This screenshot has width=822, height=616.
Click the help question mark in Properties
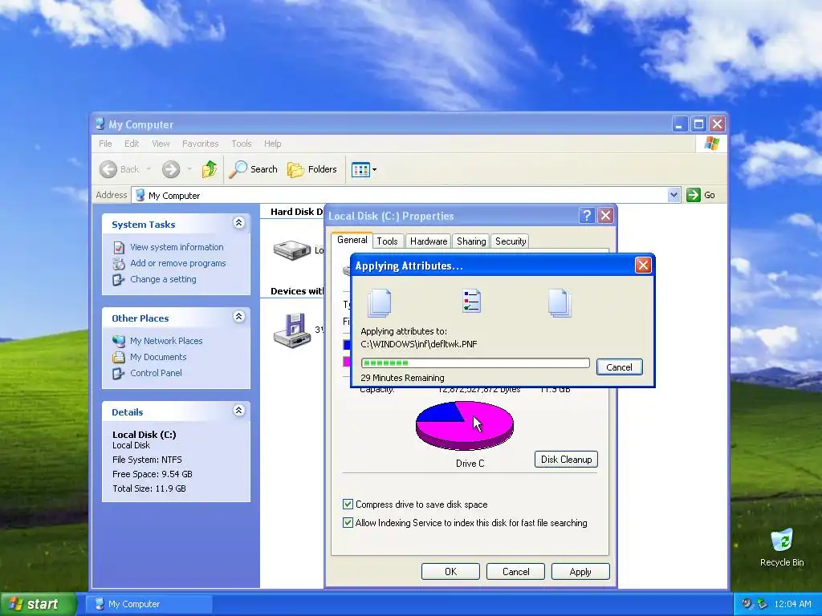click(x=587, y=216)
